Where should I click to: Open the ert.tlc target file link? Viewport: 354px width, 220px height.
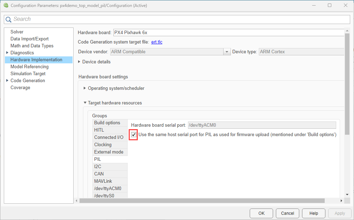point(157,42)
